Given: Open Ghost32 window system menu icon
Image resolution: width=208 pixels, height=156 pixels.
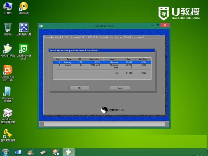Looking at the screenshot, I should pyautogui.click(x=41, y=26).
